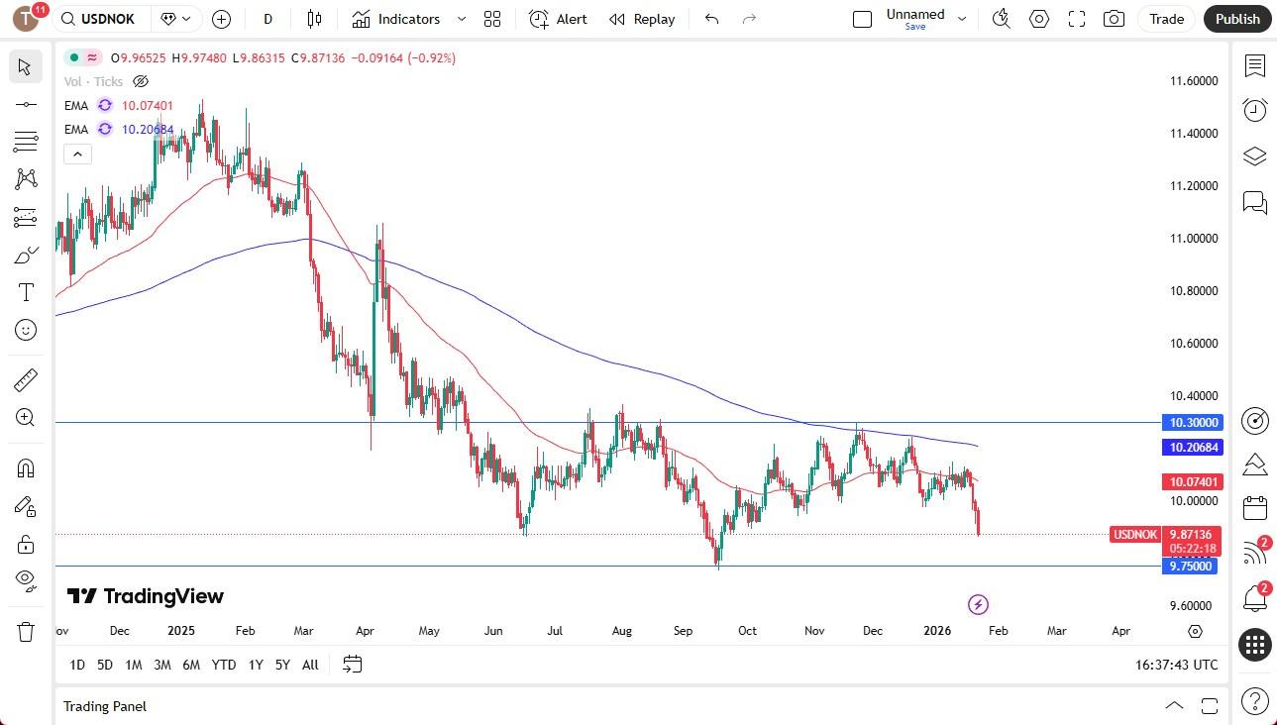This screenshot has width=1277, height=725.
Task: Take a chart snapshot with camera icon
Action: [x=1114, y=19]
